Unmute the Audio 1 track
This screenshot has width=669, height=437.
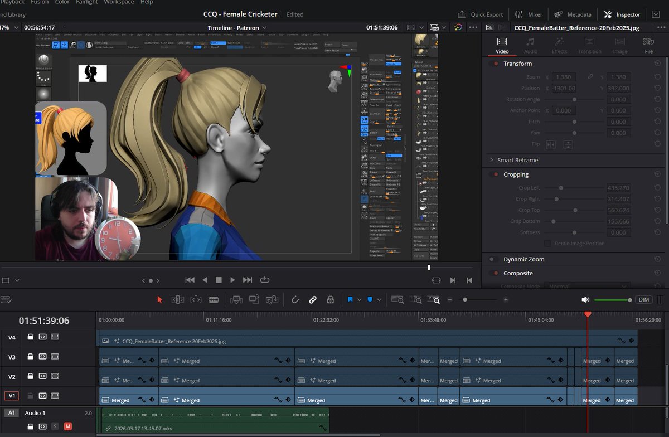click(67, 426)
